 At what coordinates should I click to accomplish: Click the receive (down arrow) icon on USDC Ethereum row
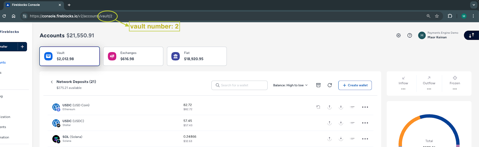click(x=341, y=107)
